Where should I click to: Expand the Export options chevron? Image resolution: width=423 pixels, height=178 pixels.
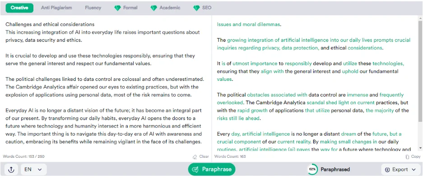(414, 169)
